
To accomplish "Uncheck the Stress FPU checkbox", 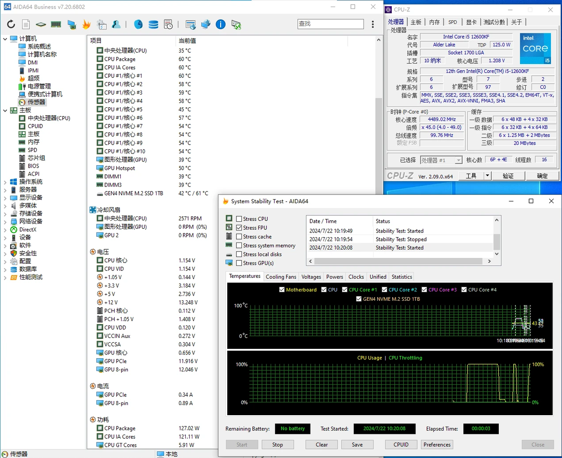I will pos(239,228).
